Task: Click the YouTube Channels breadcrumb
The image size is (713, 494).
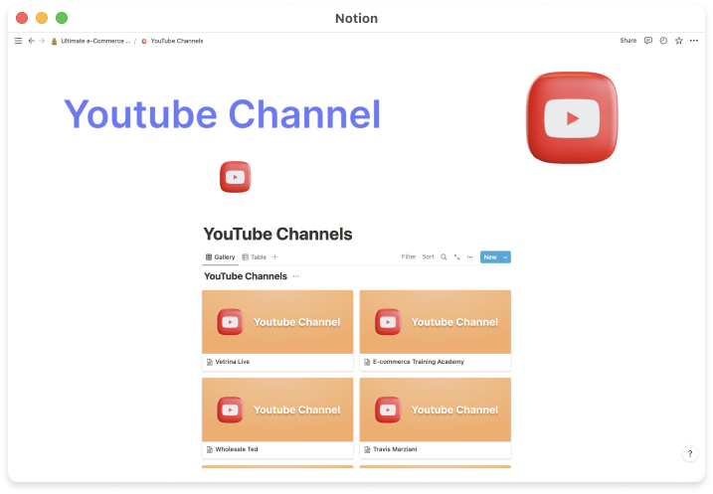Action: (x=172, y=41)
